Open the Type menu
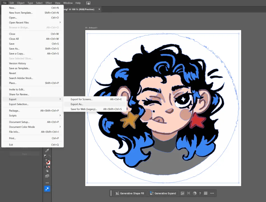This screenshot has height=202, width=266. click(x=30, y=3)
